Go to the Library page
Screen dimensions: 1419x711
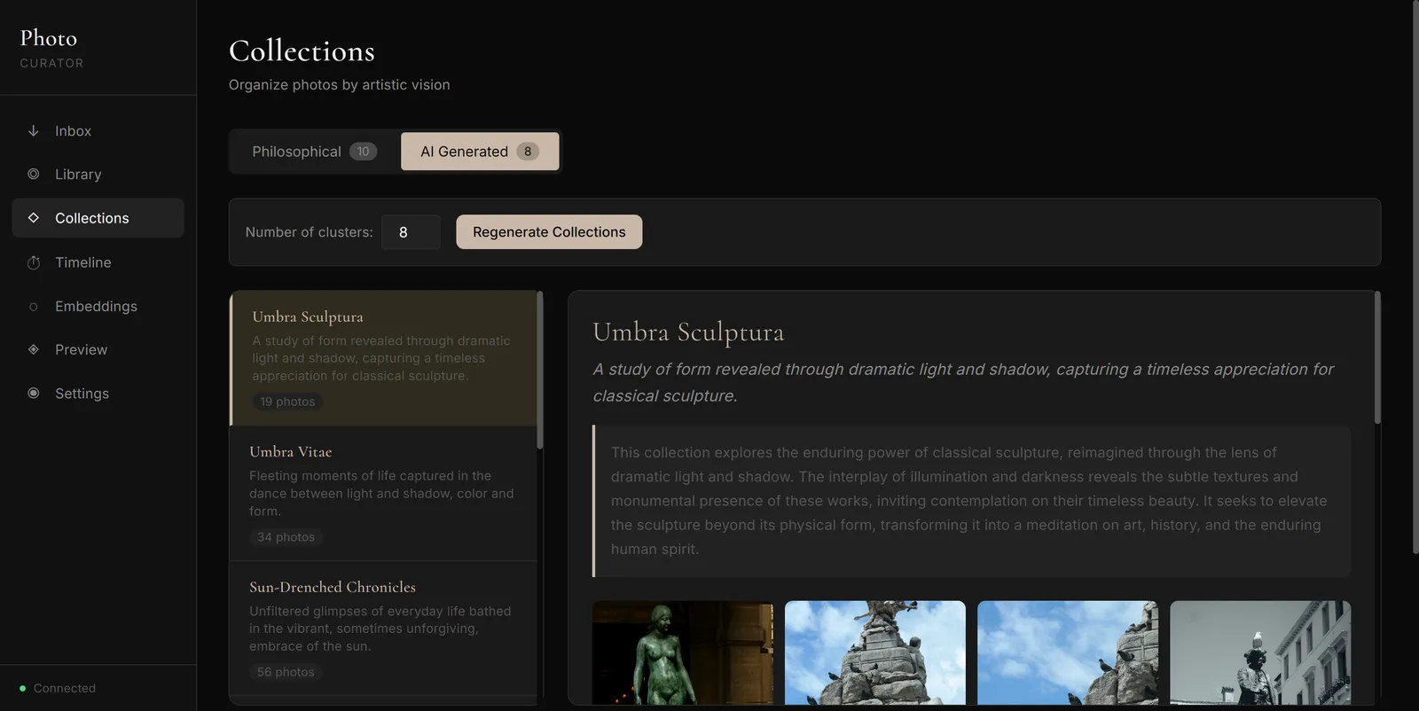pos(98,174)
